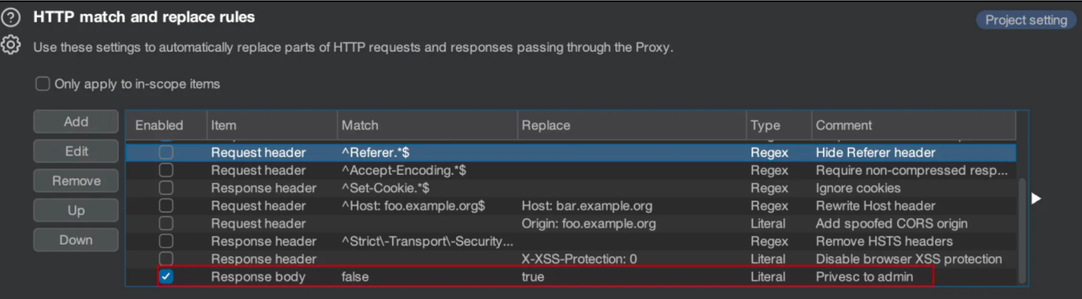Enable the Rewrite Host header rule
Screen dimensions: 1082x299
coord(166,206)
